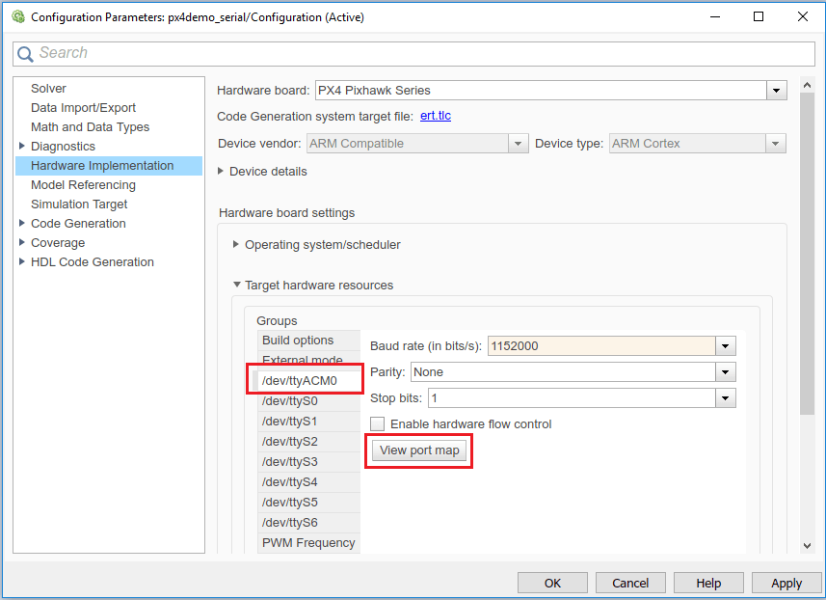Select HDL Code Generation in the left pane
The height and width of the screenshot is (600, 826).
(x=93, y=262)
